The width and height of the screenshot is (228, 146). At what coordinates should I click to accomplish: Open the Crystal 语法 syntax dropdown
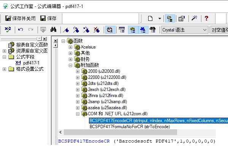185,30
